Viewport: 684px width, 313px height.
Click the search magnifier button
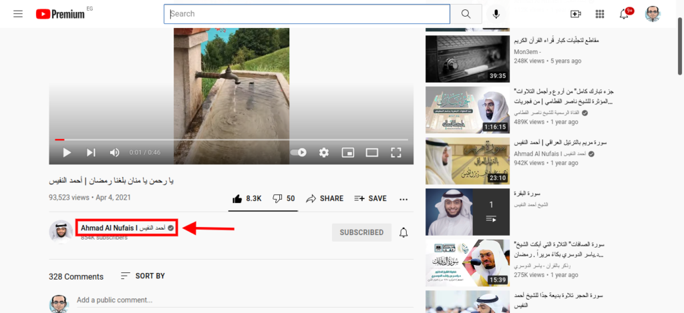point(465,14)
